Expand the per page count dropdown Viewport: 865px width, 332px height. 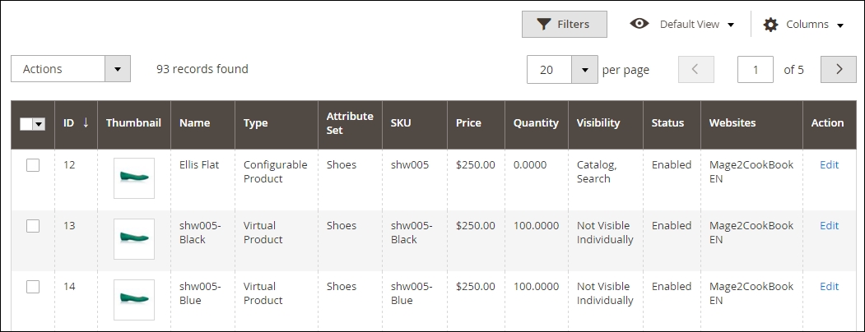[x=584, y=70]
